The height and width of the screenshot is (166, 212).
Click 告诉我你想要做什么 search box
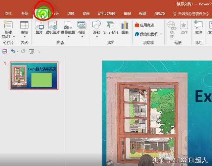tap(191, 14)
